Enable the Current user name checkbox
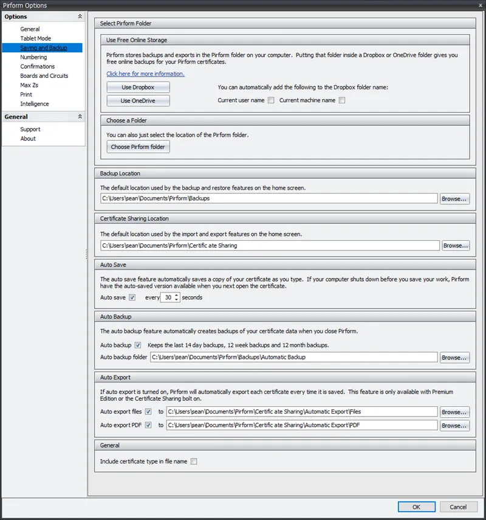The width and height of the screenshot is (486, 520). [271, 100]
